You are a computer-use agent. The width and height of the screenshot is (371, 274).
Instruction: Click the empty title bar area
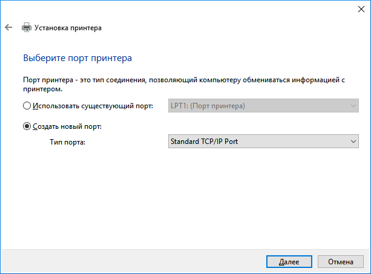click(182, 8)
